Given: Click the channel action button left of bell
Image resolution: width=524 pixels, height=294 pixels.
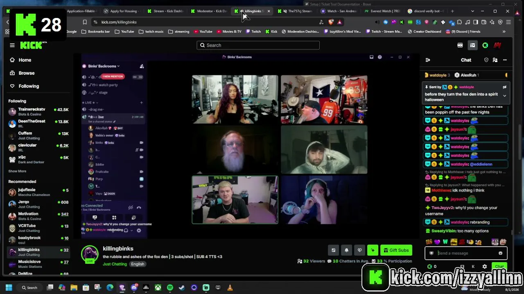Looking at the screenshot, I should [333, 250].
